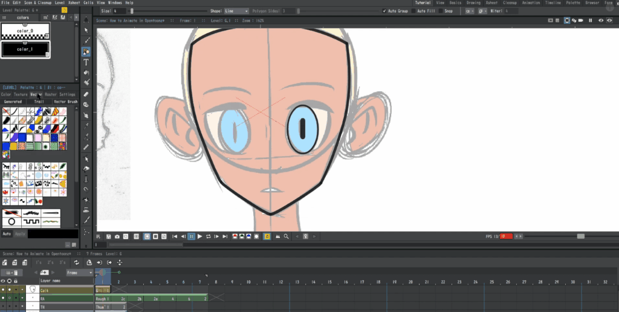The width and height of the screenshot is (619, 312).
Task: Enable the Snap checkbox
Action: [x=441, y=11]
